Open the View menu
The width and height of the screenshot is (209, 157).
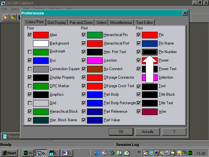15,9
